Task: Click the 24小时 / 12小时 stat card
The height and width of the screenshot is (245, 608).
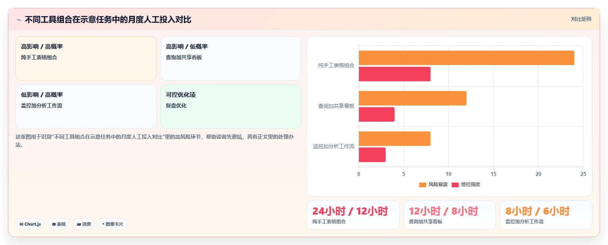Action: (353, 215)
